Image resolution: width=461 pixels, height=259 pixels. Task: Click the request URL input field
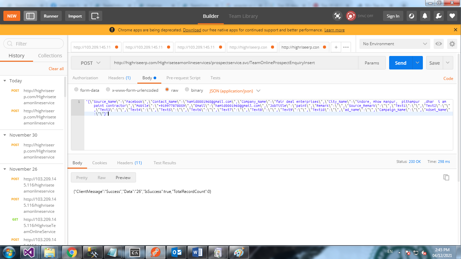[234, 63]
